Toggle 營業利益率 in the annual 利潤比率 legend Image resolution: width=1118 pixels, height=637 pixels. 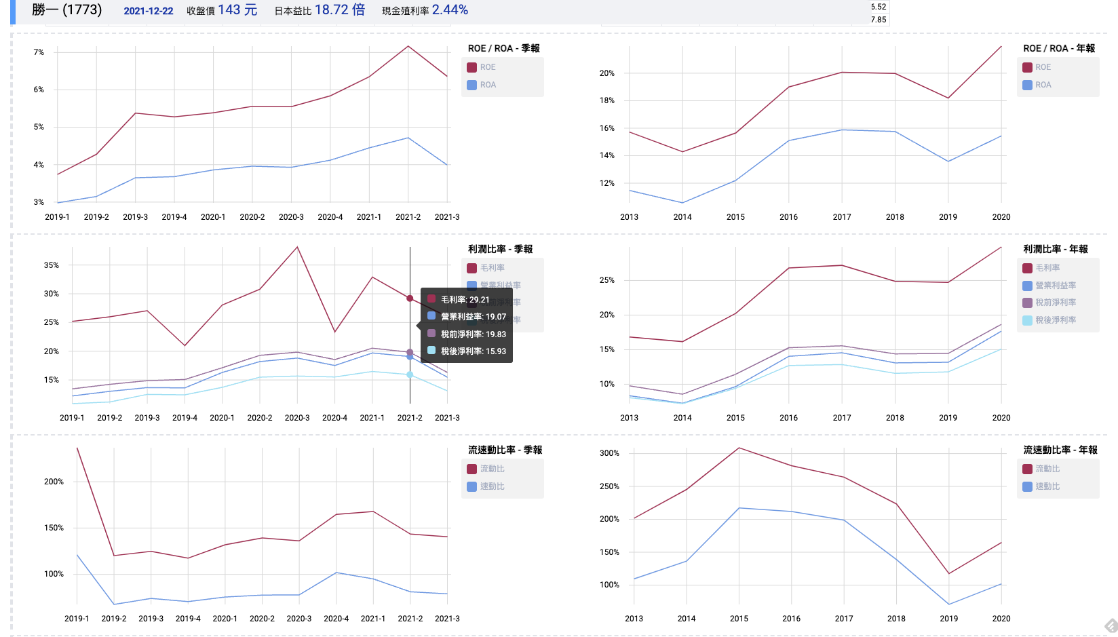[x=1049, y=286]
